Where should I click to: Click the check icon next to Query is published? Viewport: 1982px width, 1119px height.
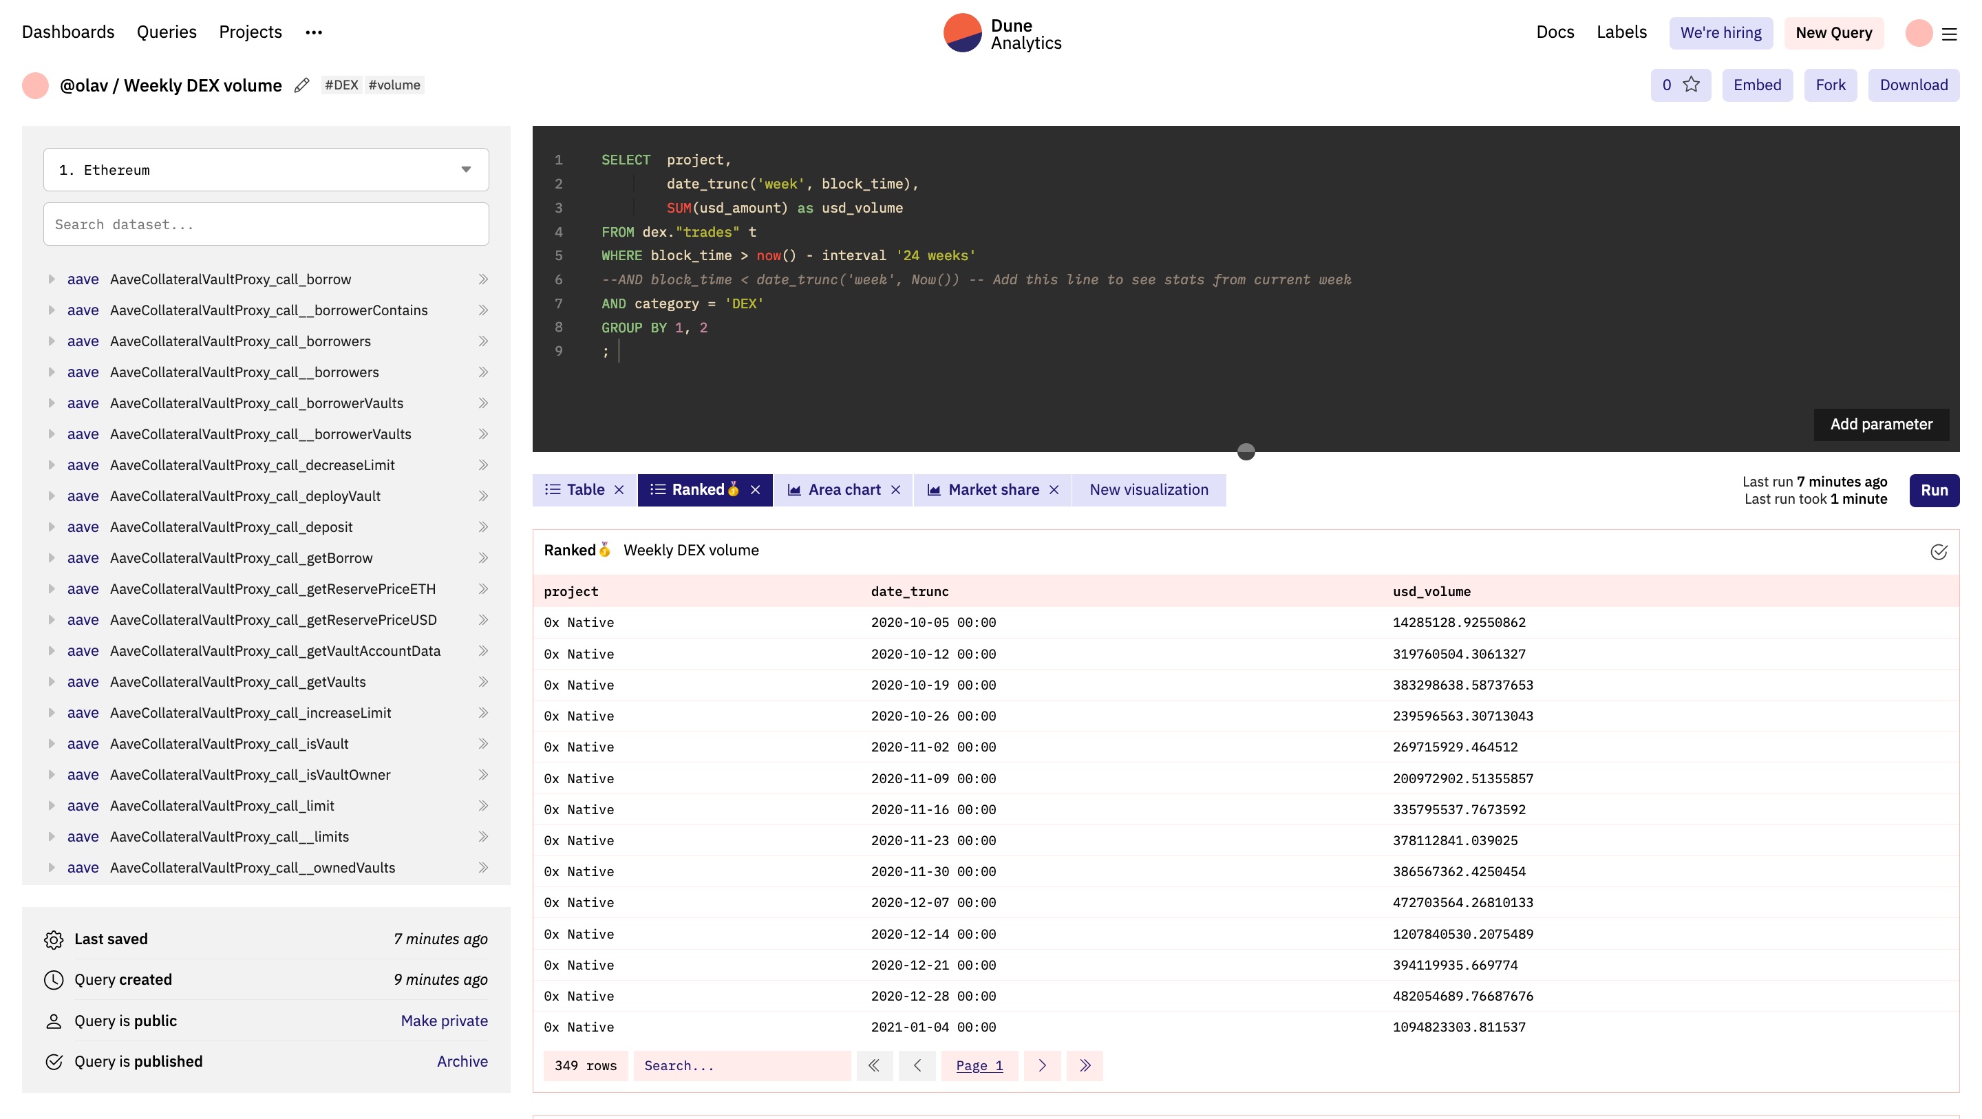click(54, 1062)
